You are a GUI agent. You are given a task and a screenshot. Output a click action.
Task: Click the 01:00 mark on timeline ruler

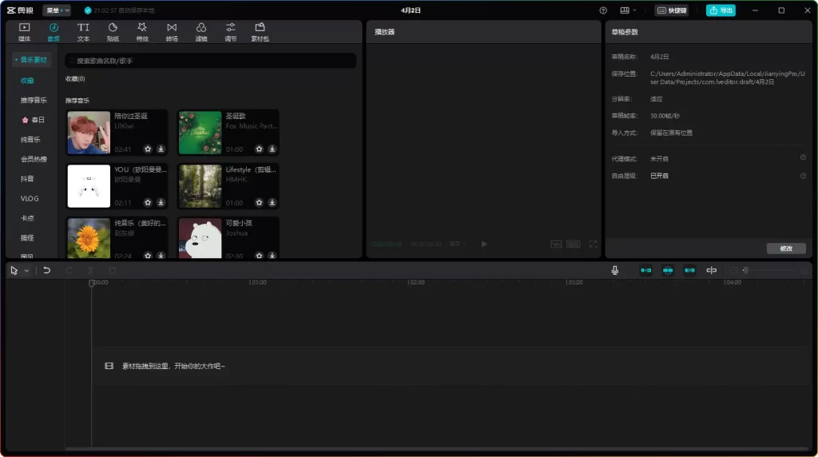[x=258, y=282]
